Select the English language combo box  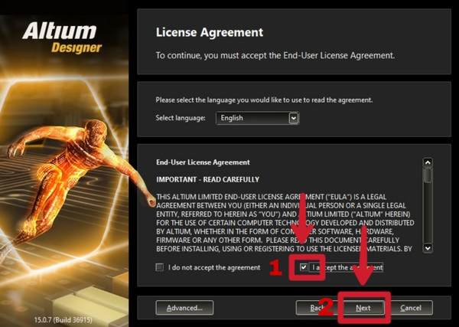(x=257, y=118)
